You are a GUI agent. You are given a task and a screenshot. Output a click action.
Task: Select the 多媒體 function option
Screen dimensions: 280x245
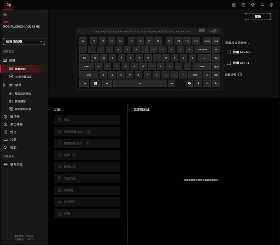coord(87,190)
